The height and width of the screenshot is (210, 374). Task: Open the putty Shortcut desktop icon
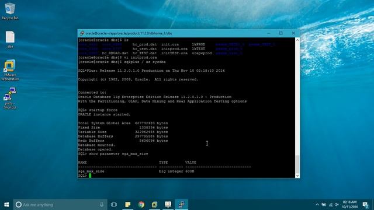(10, 98)
